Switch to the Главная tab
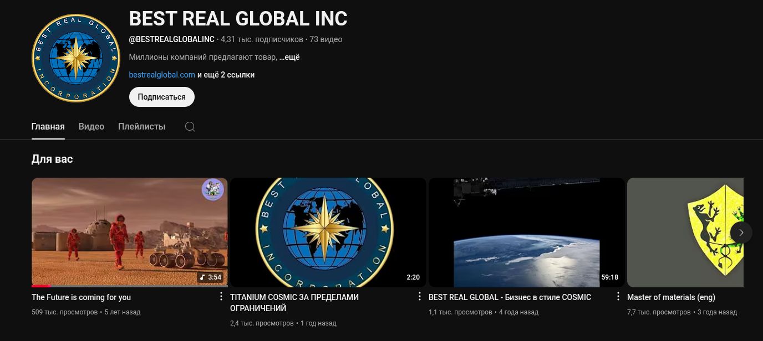 coord(48,127)
